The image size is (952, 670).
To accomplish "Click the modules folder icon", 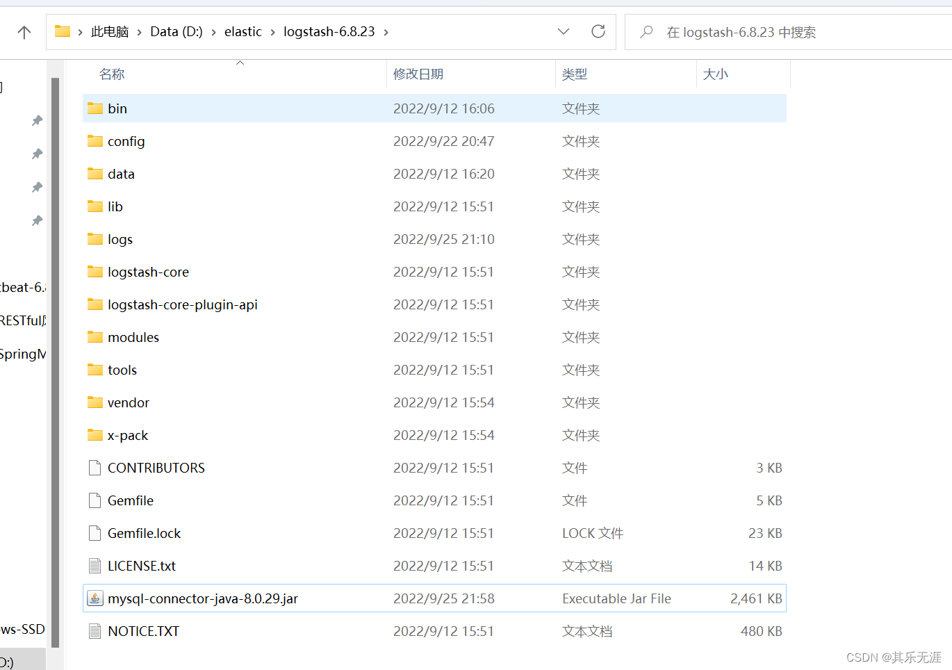I will 95,337.
